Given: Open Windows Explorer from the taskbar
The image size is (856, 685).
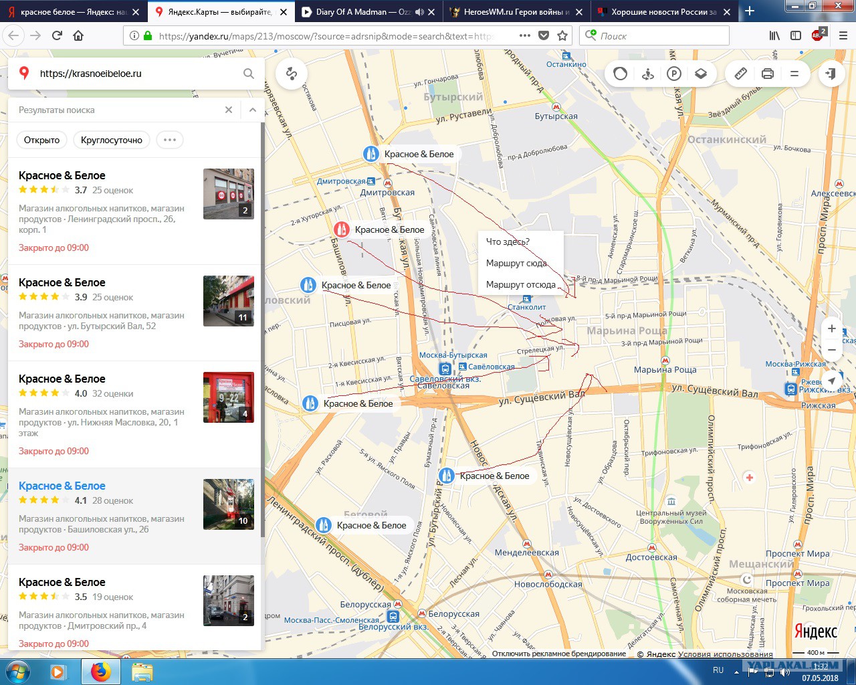Looking at the screenshot, I should coord(142,671).
